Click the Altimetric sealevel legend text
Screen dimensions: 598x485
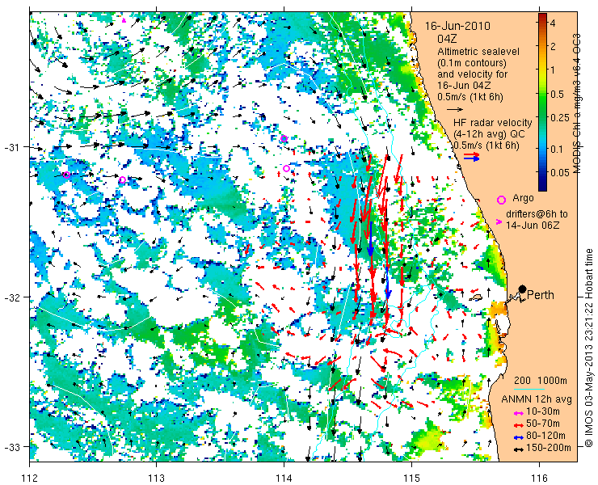click(x=478, y=51)
